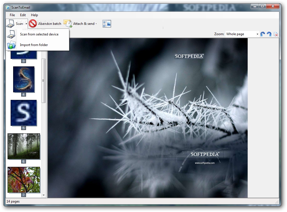Click the window resize grip in status bar

[277, 202]
